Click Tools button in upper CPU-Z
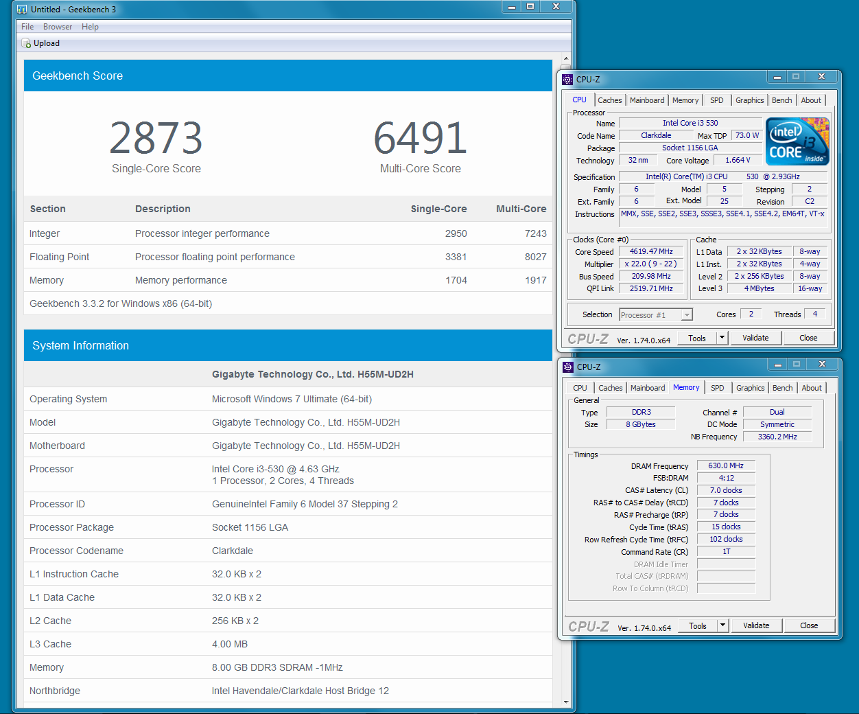 (x=697, y=338)
